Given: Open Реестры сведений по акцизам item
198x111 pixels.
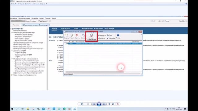Looking at the screenshot, I should [23, 47].
